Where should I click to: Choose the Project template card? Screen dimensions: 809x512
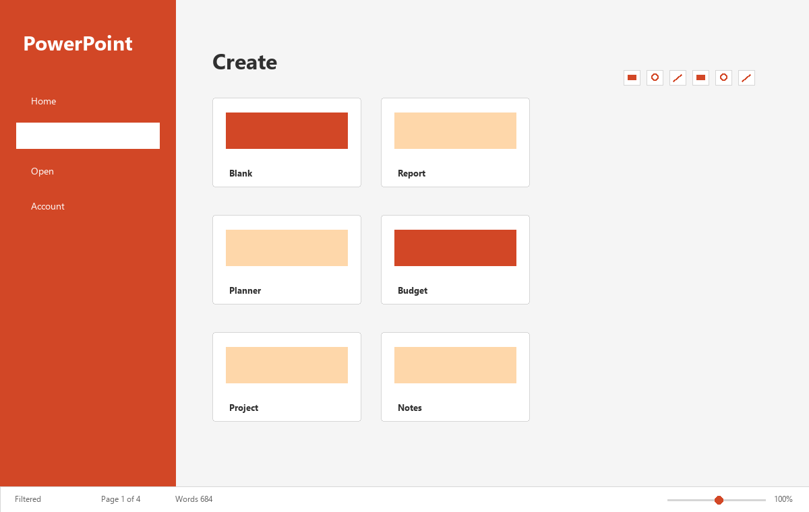pyautogui.click(x=287, y=377)
